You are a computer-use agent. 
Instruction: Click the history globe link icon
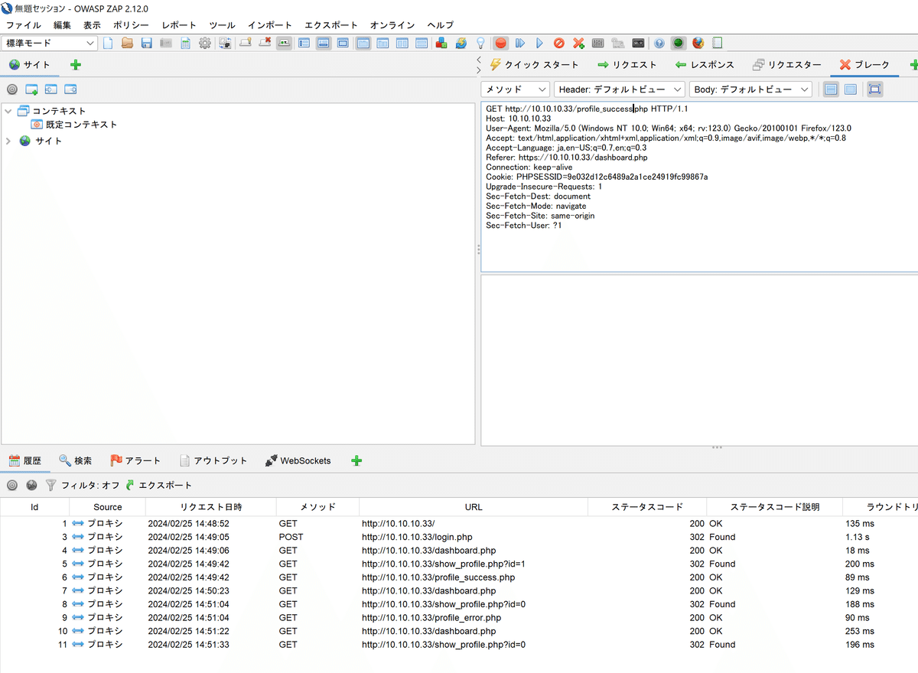(x=31, y=485)
